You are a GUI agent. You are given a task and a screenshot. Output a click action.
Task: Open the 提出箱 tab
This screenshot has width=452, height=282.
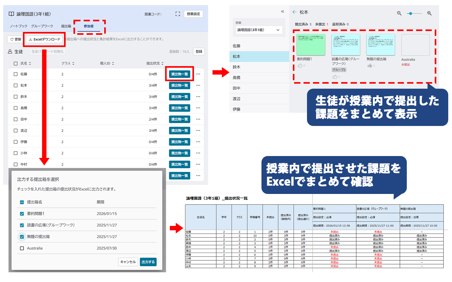pyautogui.click(x=66, y=26)
